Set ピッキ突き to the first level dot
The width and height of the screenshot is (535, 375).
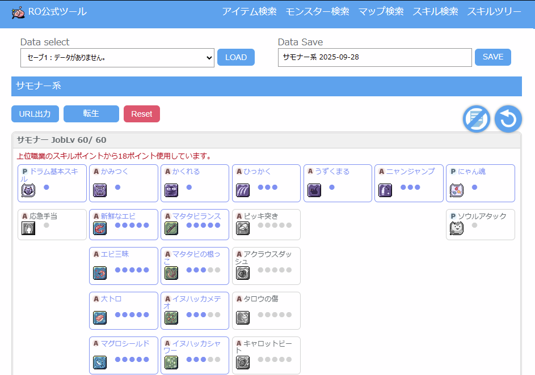pos(260,225)
